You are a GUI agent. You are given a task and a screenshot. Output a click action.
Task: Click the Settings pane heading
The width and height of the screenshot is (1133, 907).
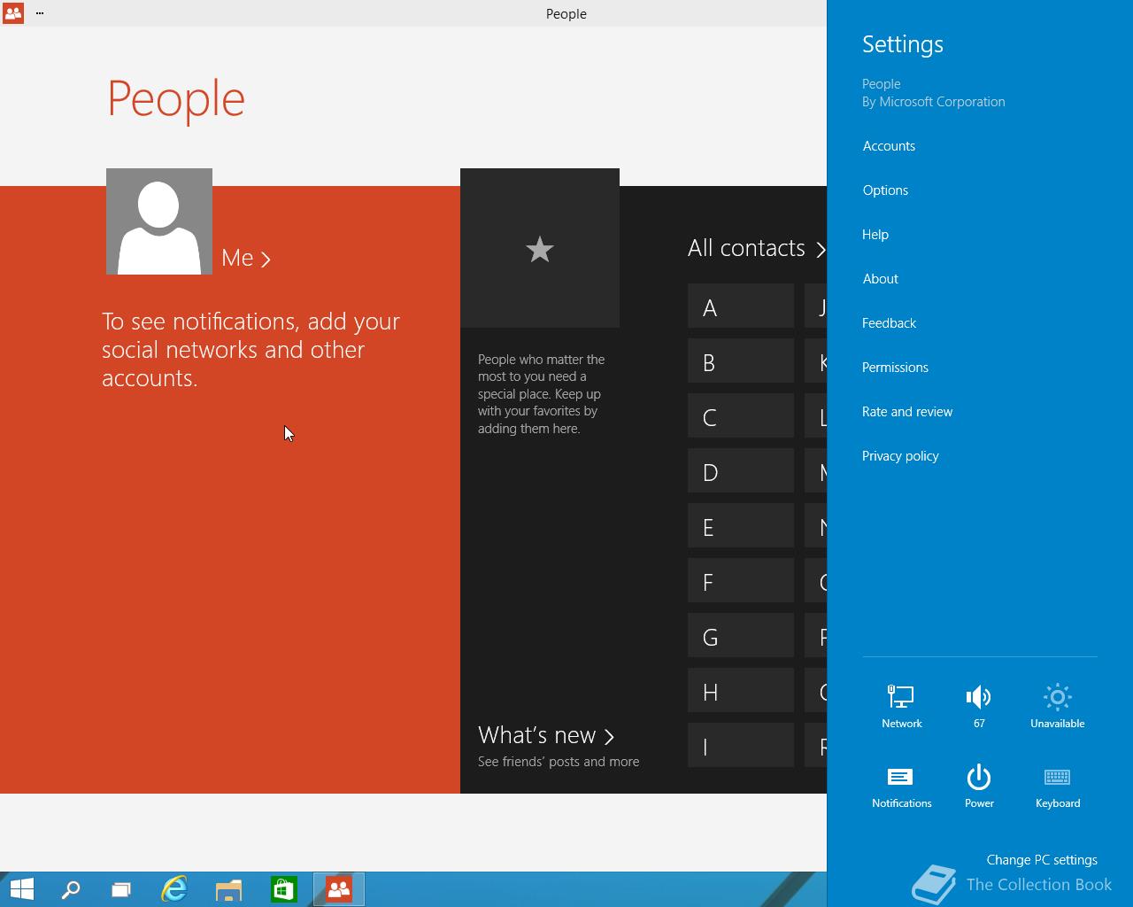coord(903,44)
